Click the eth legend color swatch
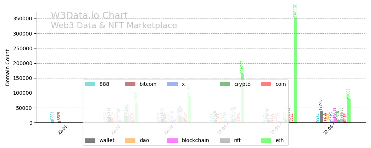 pyautogui.click(x=266, y=141)
